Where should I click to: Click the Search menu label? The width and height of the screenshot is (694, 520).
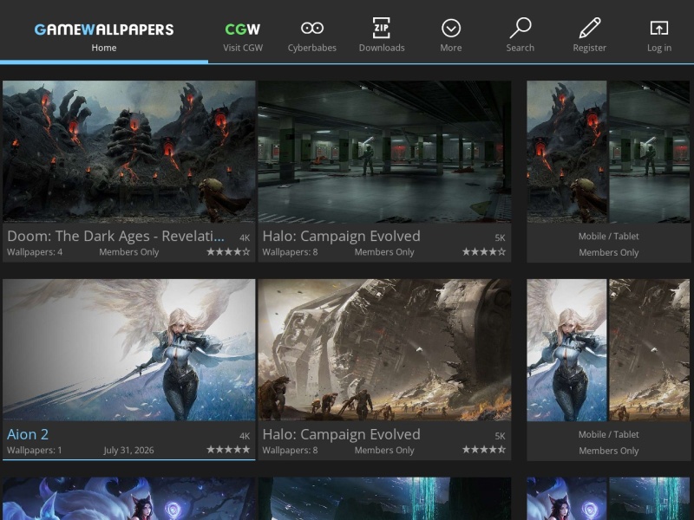(x=520, y=48)
